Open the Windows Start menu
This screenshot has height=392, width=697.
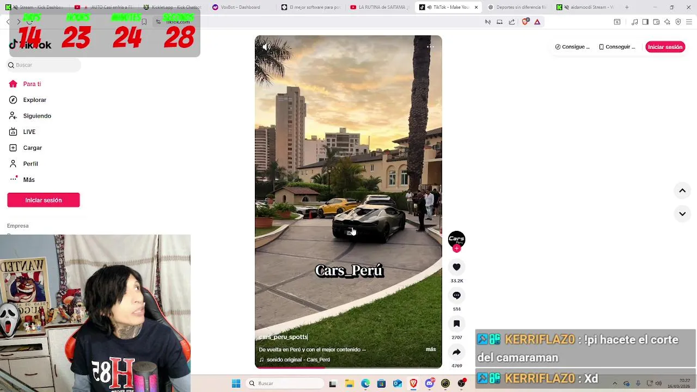click(x=236, y=383)
